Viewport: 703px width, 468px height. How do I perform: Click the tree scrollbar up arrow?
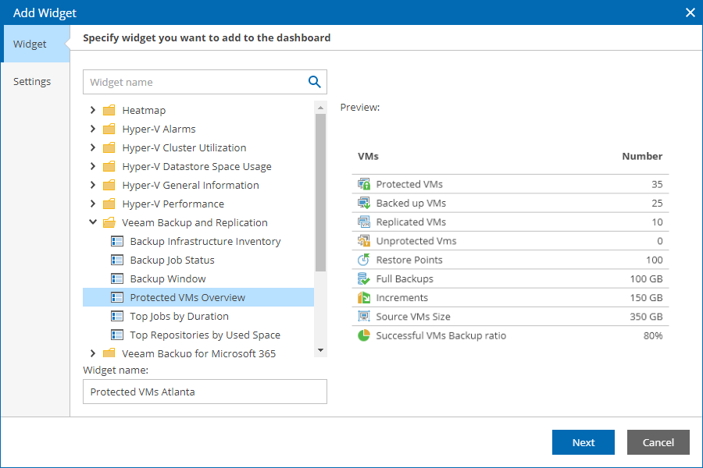(320, 108)
